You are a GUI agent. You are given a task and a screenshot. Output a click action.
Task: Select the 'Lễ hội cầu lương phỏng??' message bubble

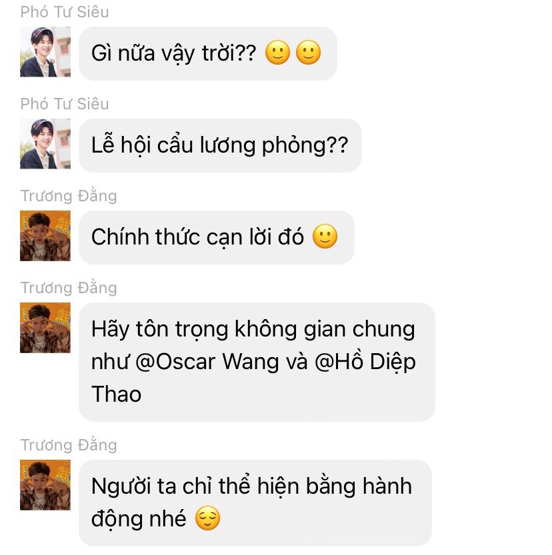tap(220, 145)
